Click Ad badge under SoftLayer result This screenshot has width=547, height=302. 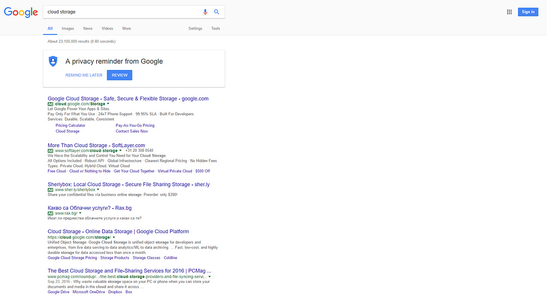click(50, 151)
